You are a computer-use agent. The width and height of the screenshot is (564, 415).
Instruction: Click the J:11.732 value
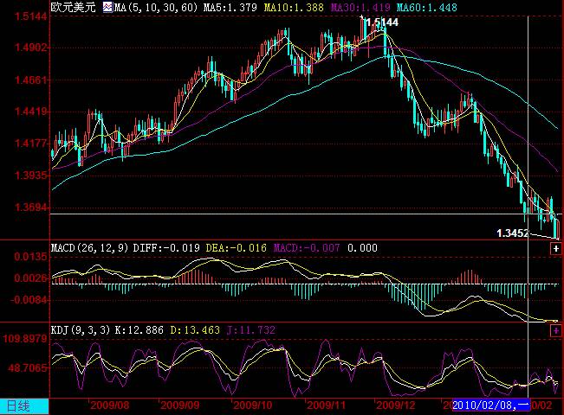pos(251,330)
